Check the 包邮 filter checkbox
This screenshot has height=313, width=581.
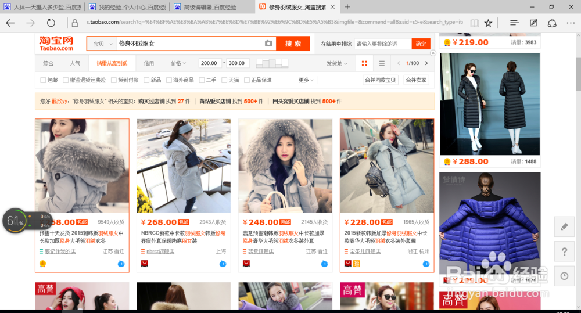pyautogui.click(x=43, y=80)
